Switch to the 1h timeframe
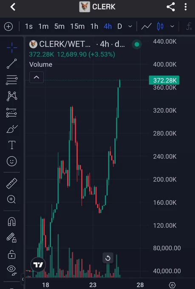 94,26
